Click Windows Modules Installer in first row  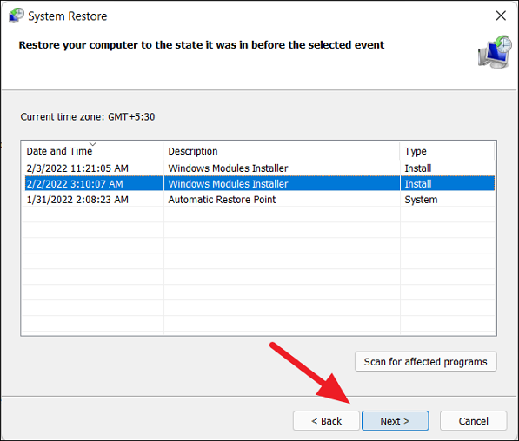pyautogui.click(x=228, y=168)
